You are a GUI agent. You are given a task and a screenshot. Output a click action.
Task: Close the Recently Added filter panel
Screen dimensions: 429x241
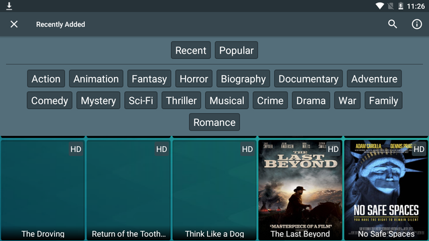pos(14,24)
